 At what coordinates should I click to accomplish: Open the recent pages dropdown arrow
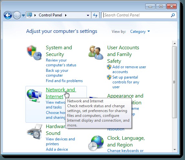(x=23, y=15)
